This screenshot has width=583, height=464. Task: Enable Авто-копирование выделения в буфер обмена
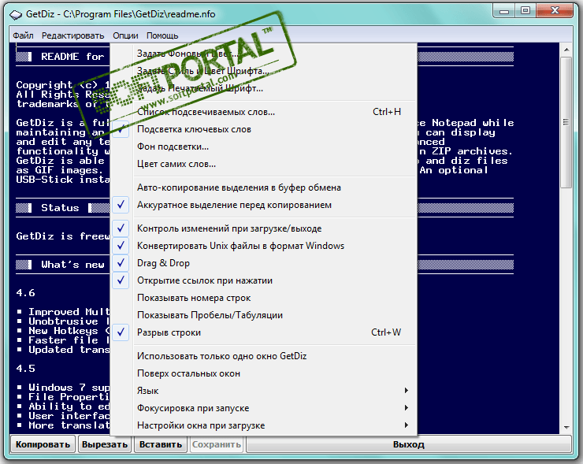(264, 187)
